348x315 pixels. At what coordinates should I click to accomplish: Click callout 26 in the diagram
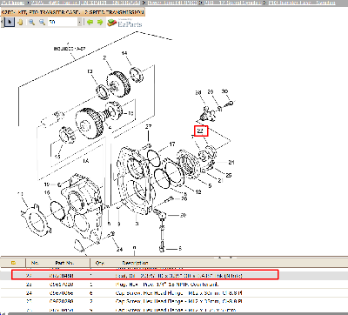point(184,198)
